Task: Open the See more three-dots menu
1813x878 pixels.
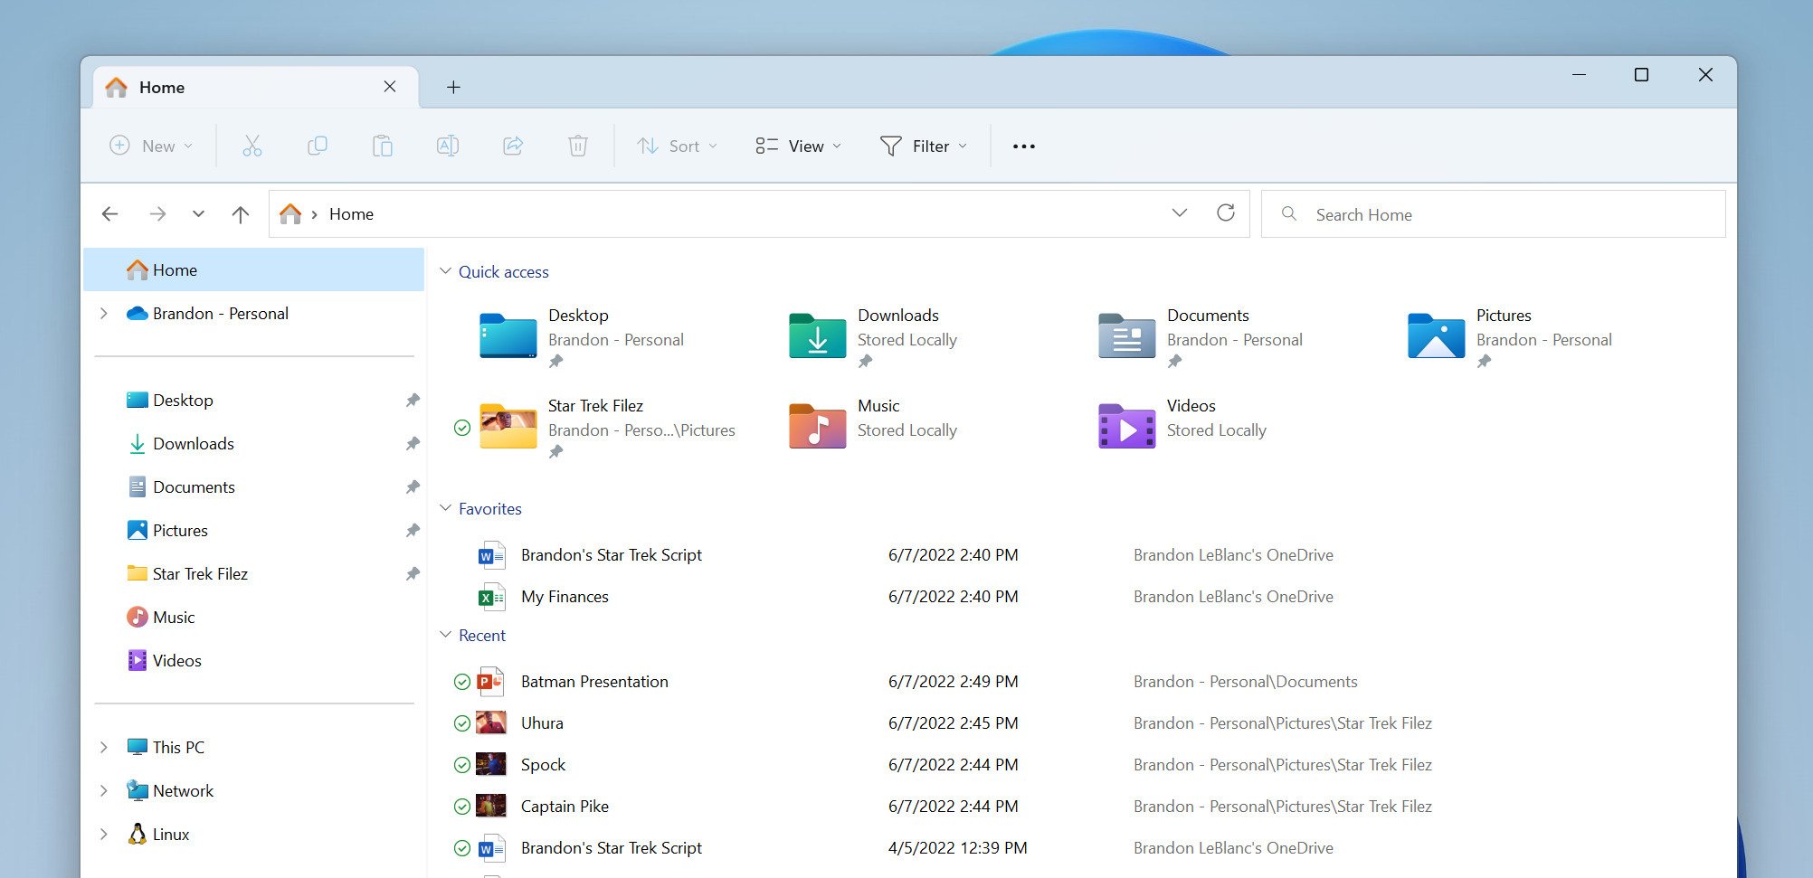Action: (x=1024, y=146)
